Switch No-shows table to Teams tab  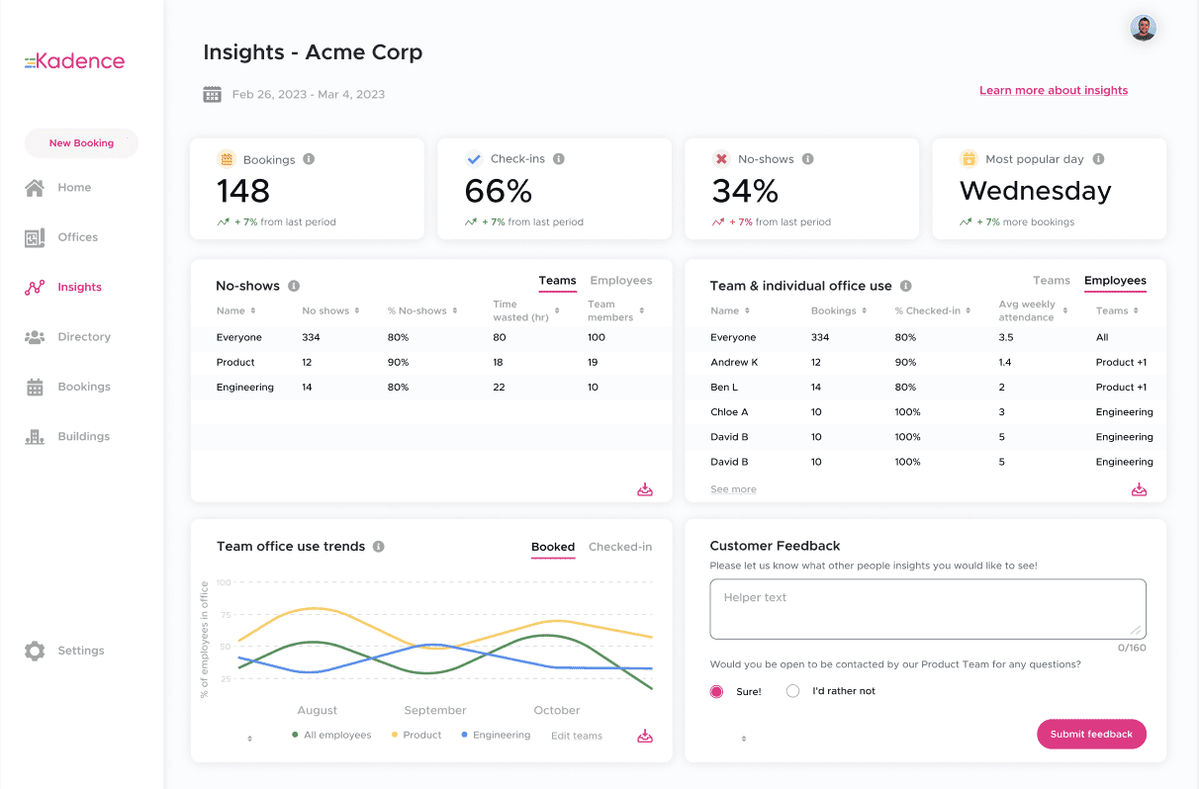tap(557, 281)
